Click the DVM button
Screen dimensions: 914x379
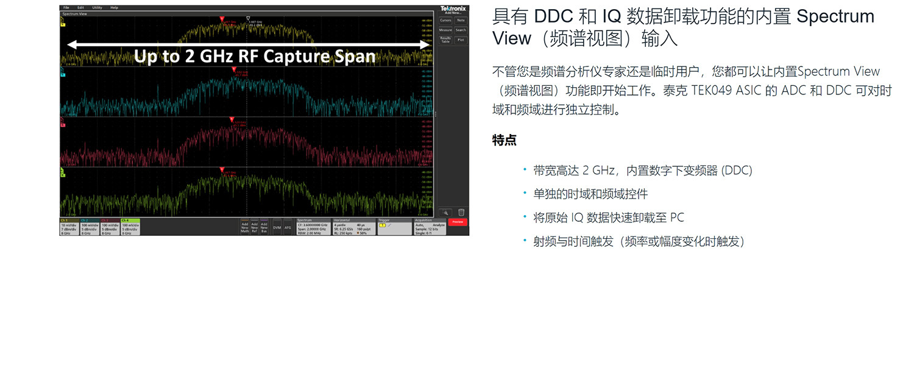point(277,227)
